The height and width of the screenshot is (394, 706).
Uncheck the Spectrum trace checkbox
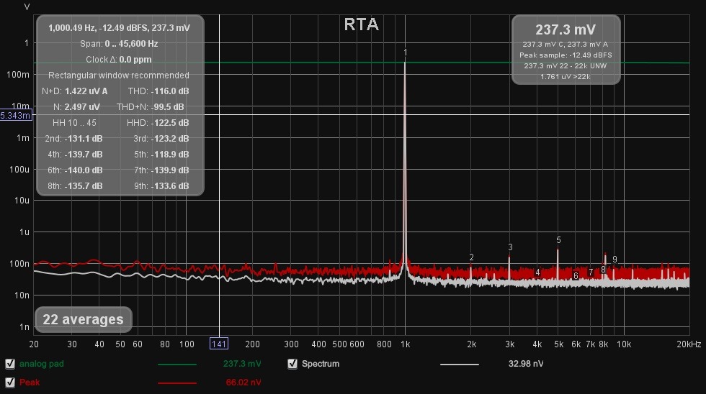(292, 364)
